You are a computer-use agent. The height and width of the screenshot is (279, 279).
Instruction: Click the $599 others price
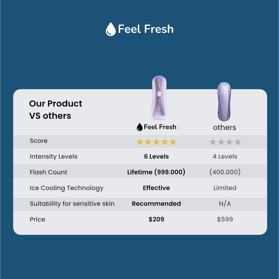tap(225, 219)
